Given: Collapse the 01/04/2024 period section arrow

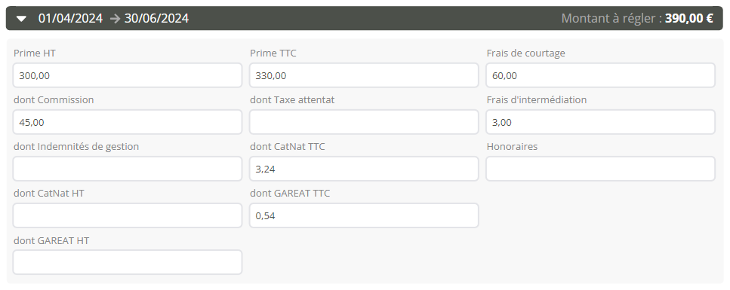Looking at the screenshot, I should [x=21, y=19].
